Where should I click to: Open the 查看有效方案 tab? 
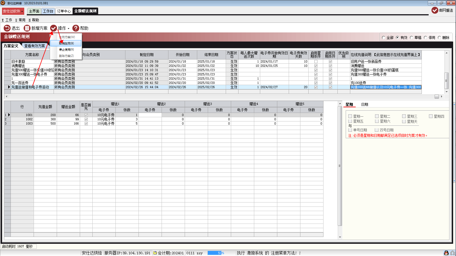(34, 46)
